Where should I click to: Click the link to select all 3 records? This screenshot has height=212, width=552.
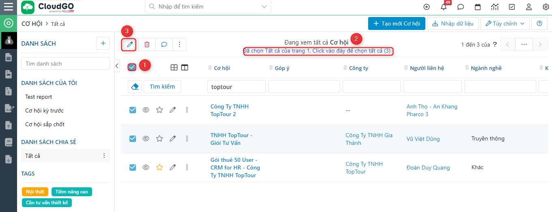(317, 51)
